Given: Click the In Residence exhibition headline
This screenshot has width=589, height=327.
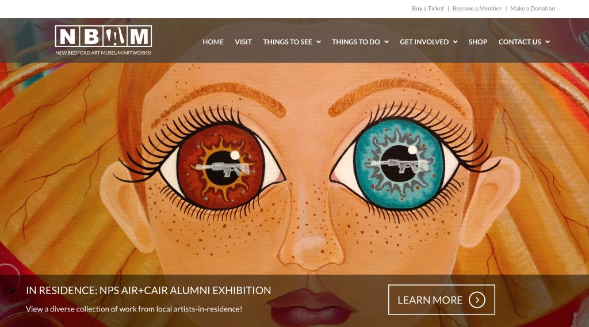Looking at the screenshot, I should 148,290.
